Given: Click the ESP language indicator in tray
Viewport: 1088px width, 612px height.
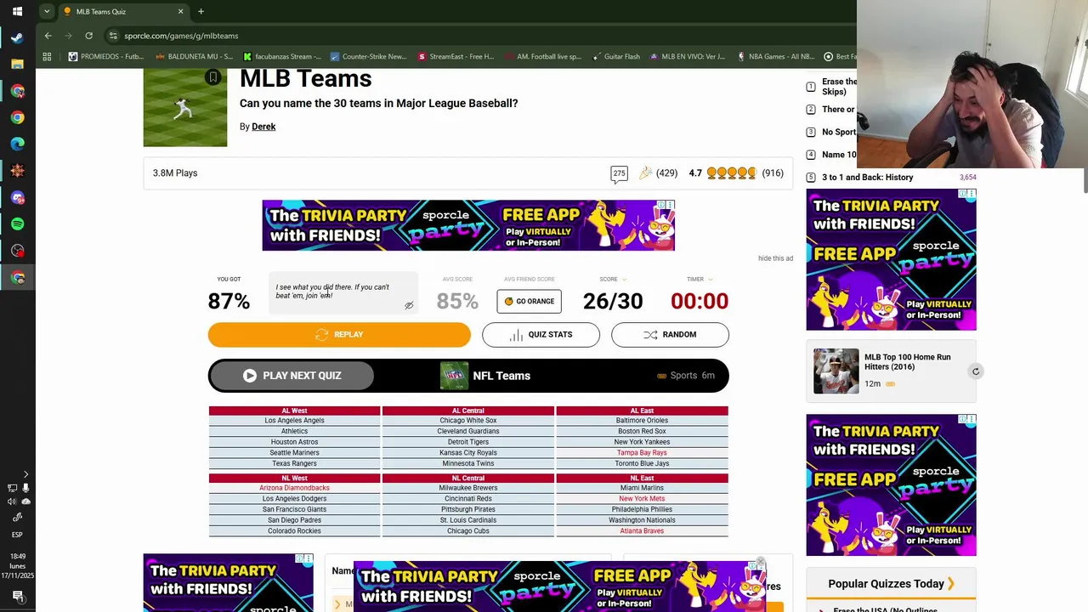Looking at the screenshot, I should click(x=17, y=535).
